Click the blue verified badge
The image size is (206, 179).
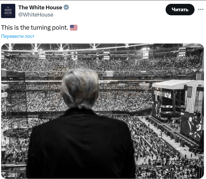[66, 7]
